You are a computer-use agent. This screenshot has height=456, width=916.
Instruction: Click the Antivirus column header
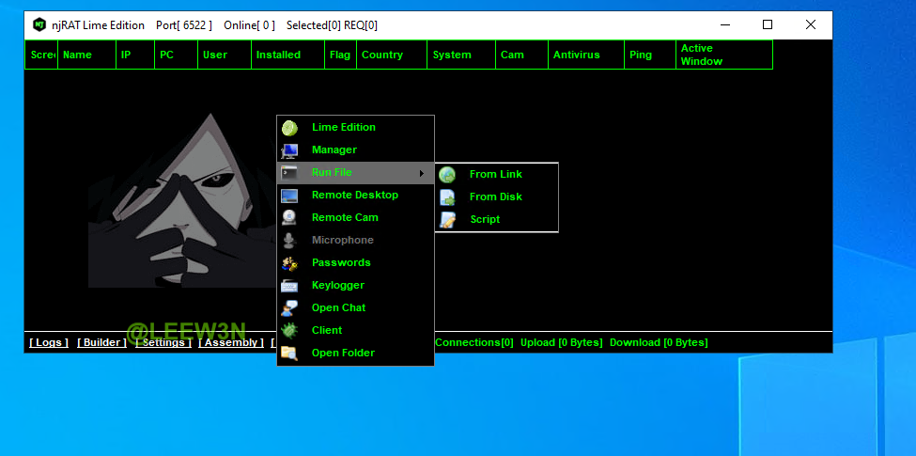point(576,55)
